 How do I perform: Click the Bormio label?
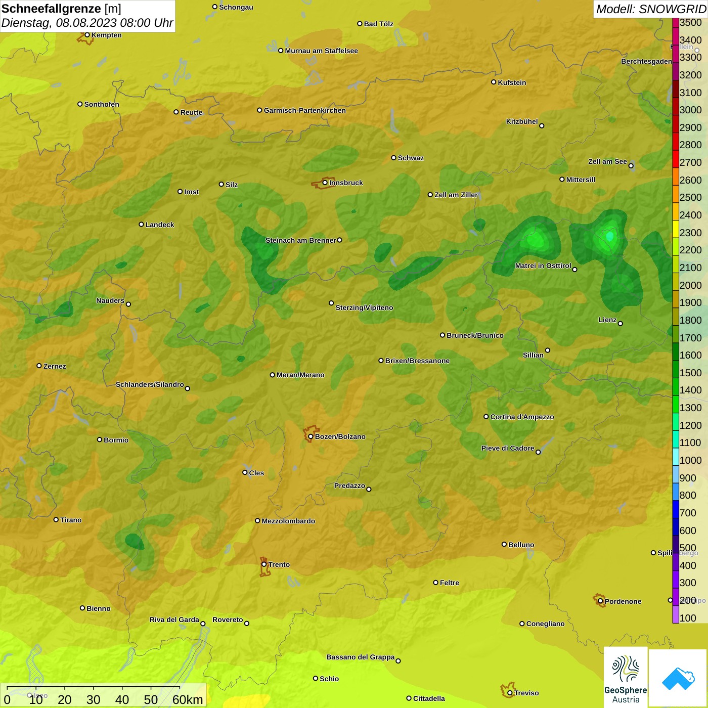116,440
